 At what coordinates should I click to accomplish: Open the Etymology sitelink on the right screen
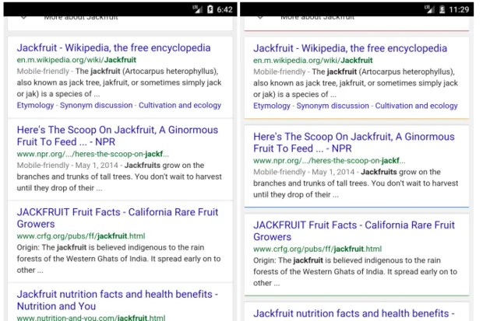tap(272, 106)
